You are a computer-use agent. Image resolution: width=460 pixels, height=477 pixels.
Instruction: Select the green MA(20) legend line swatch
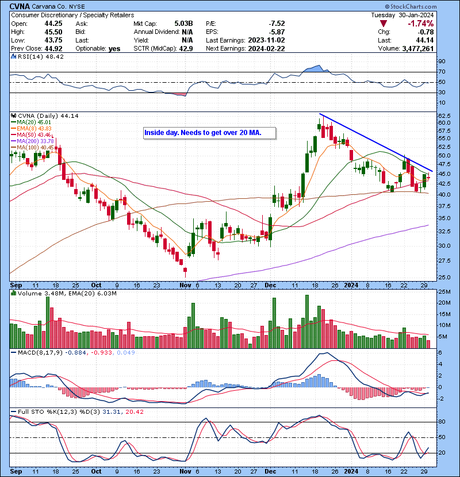pyautogui.click(x=13, y=122)
